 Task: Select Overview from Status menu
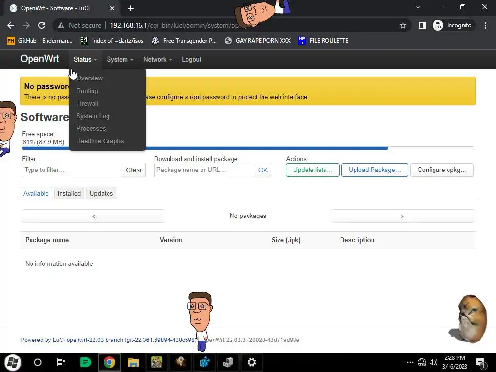pos(90,78)
